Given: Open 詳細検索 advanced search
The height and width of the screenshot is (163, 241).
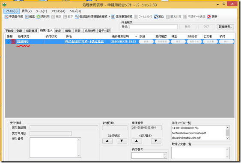Looking at the screenshot, I should point(225,27).
